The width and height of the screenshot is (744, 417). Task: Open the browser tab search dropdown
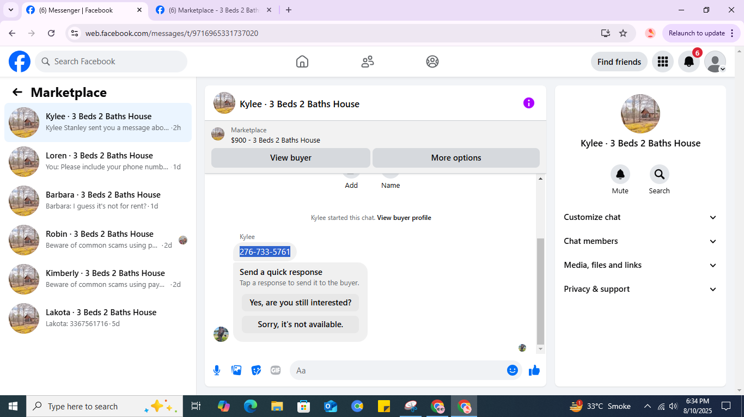click(x=10, y=10)
